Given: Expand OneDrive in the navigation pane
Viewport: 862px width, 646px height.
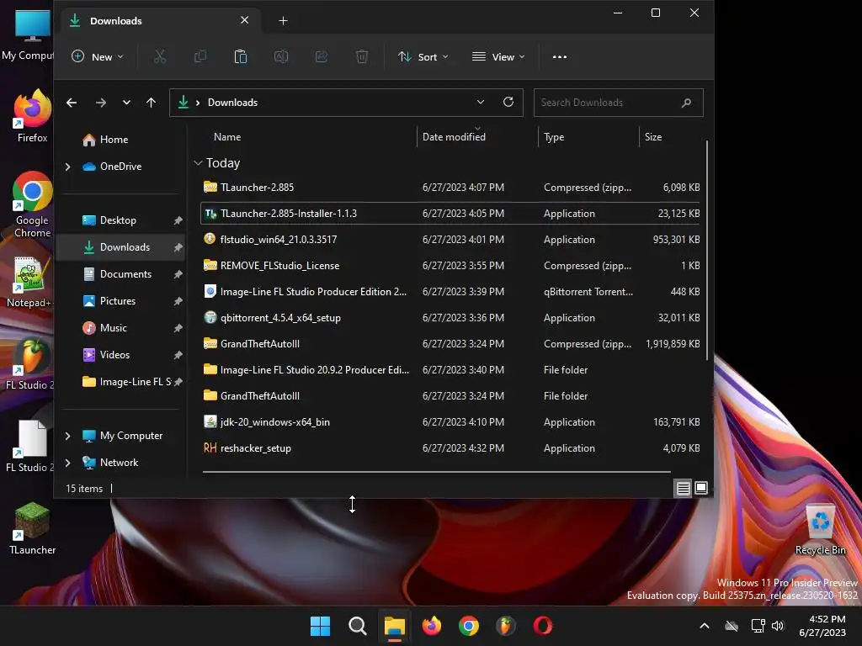Looking at the screenshot, I should coord(67,167).
